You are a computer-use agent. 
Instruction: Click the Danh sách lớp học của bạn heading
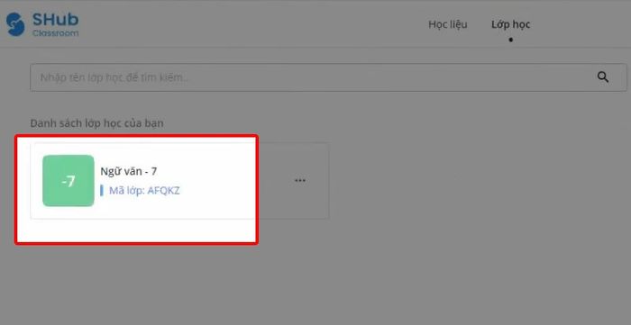click(96, 123)
